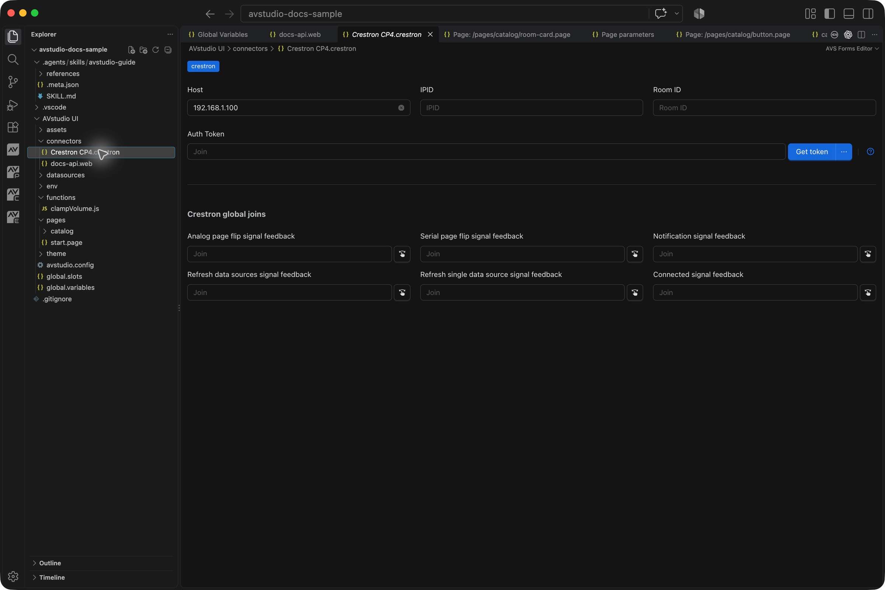The height and width of the screenshot is (590, 885).
Task: Expand the Timeline section
Action: coord(101,577)
